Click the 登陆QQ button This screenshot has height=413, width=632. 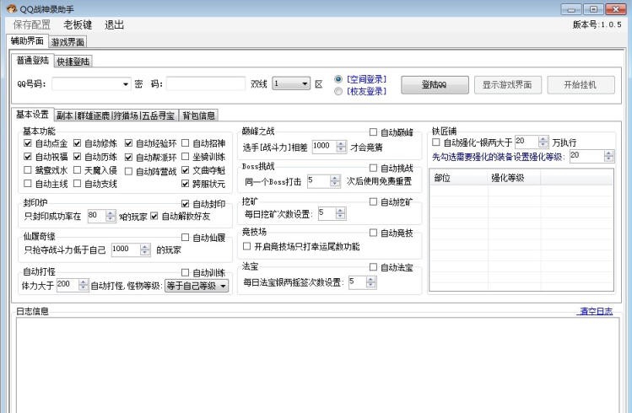click(435, 85)
